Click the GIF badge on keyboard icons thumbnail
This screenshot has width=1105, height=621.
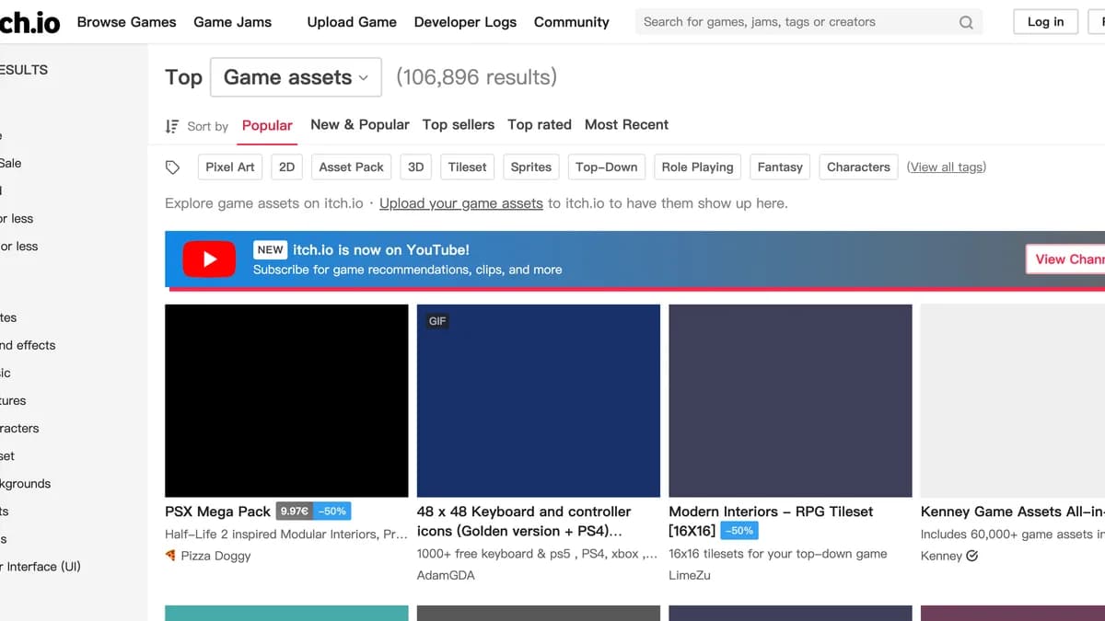tap(437, 321)
